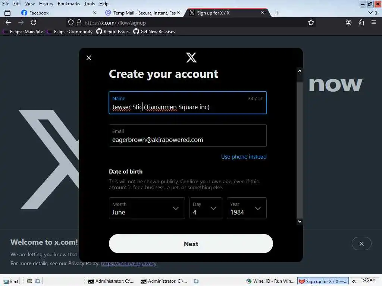The height and width of the screenshot is (286, 382).
Task: Open the View menu
Action: 30,4
